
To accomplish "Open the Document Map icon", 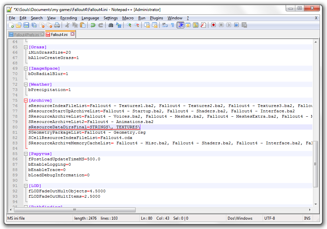I will (x=196, y=25).
